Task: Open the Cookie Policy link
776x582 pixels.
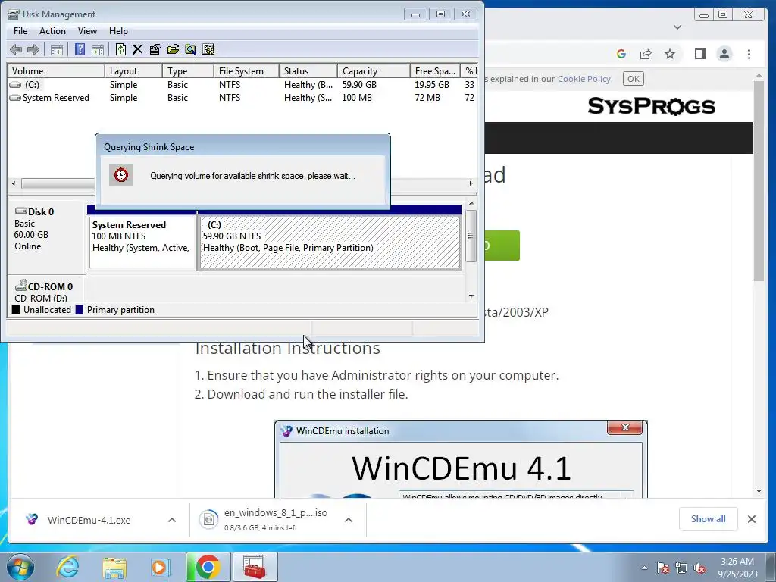Action: pos(584,79)
